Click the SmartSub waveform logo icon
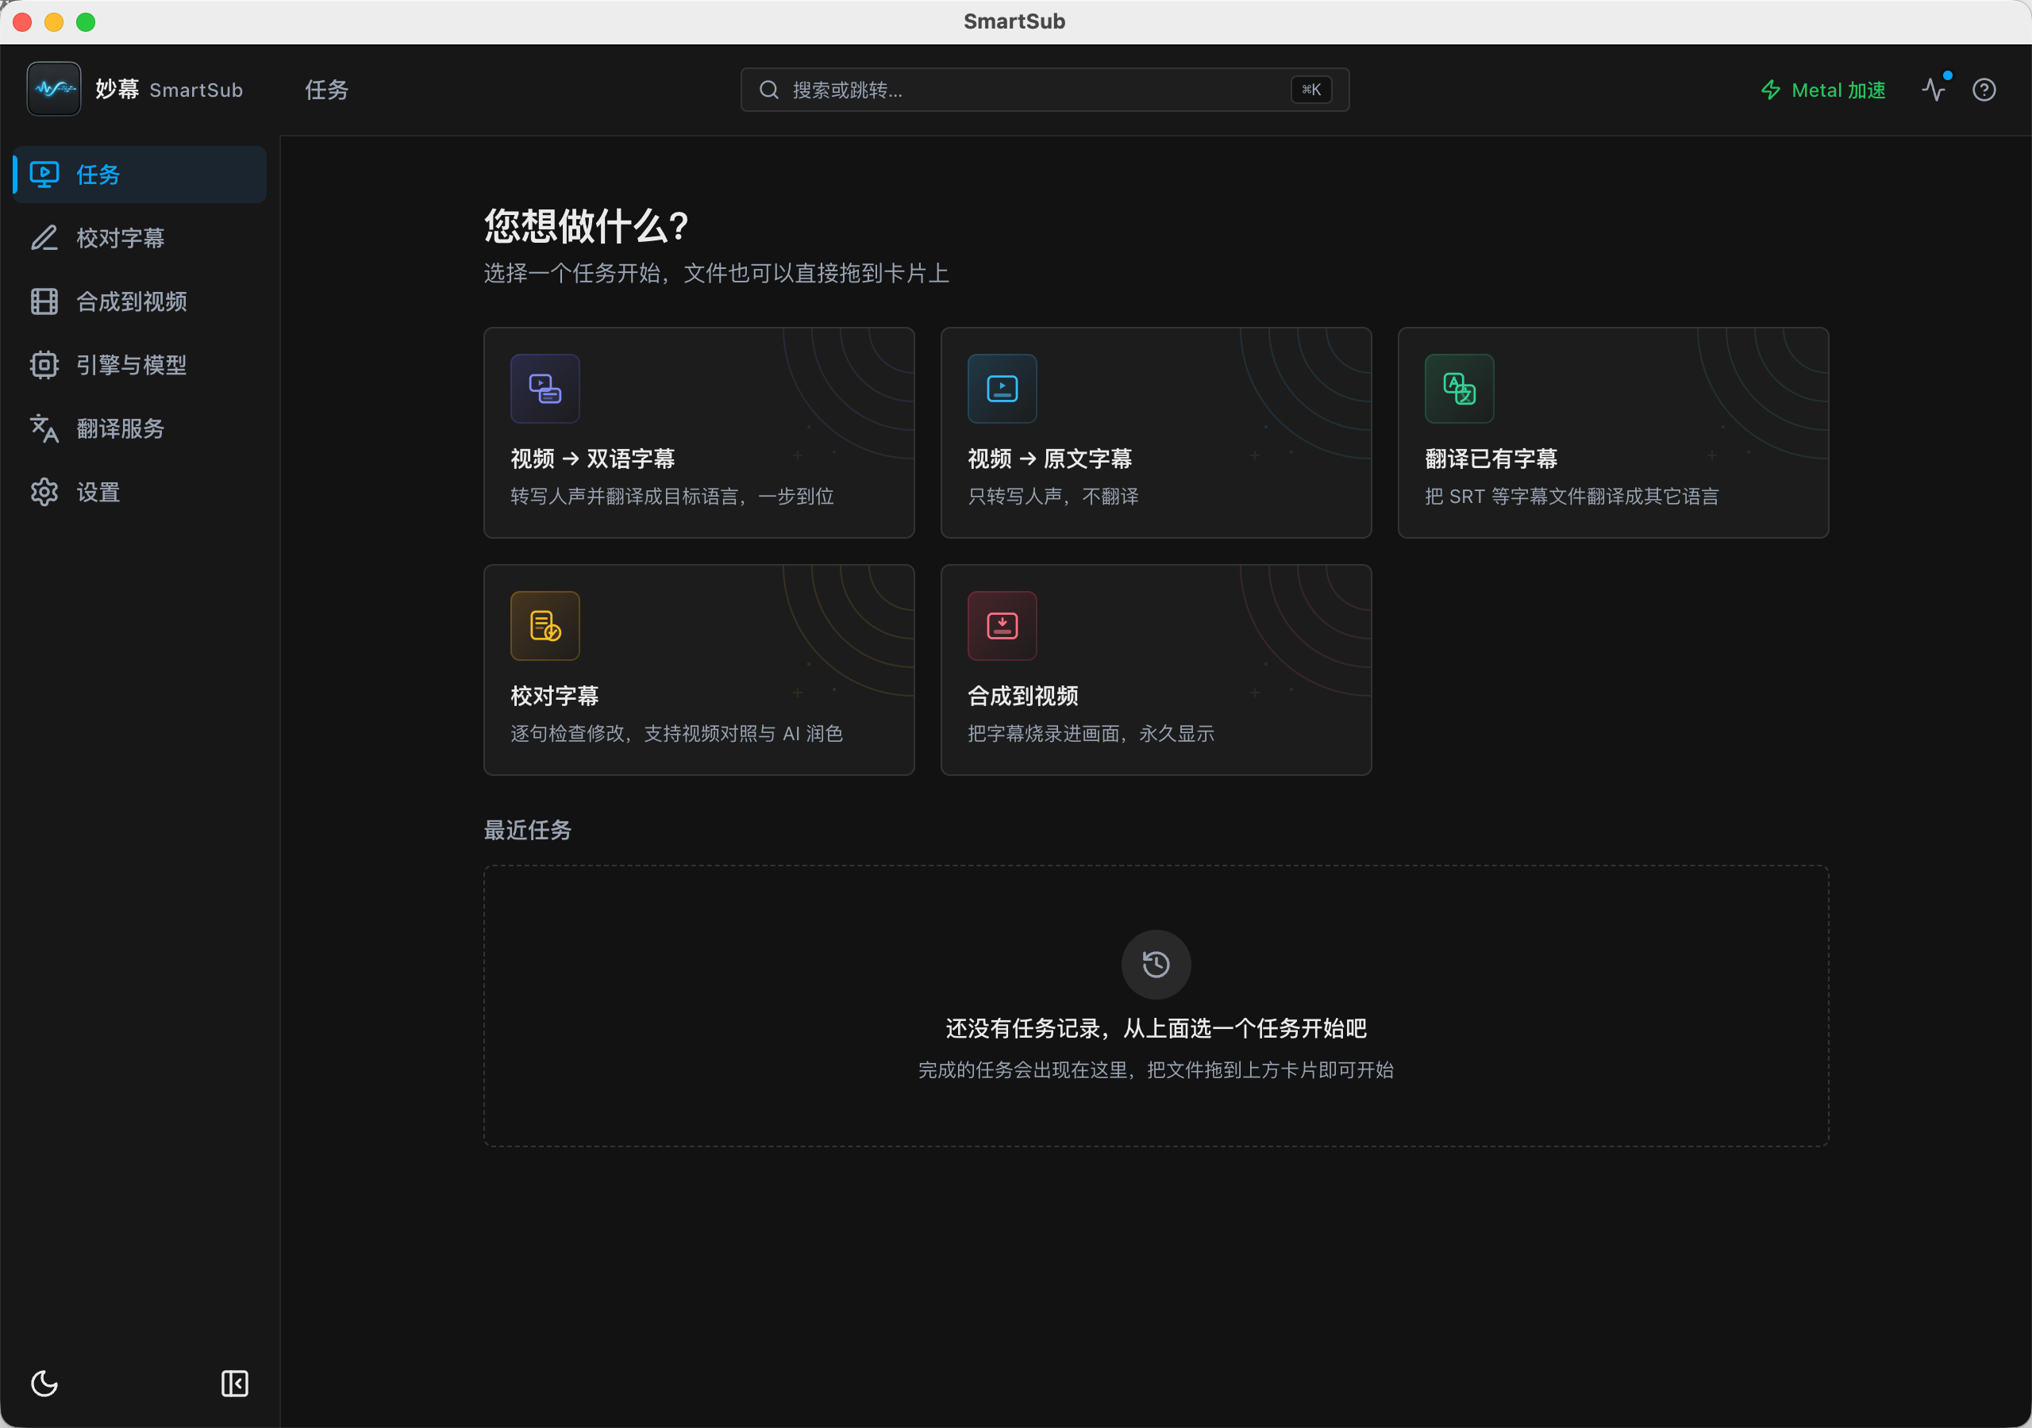The image size is (2032, 1428). (x=54, y=89)
